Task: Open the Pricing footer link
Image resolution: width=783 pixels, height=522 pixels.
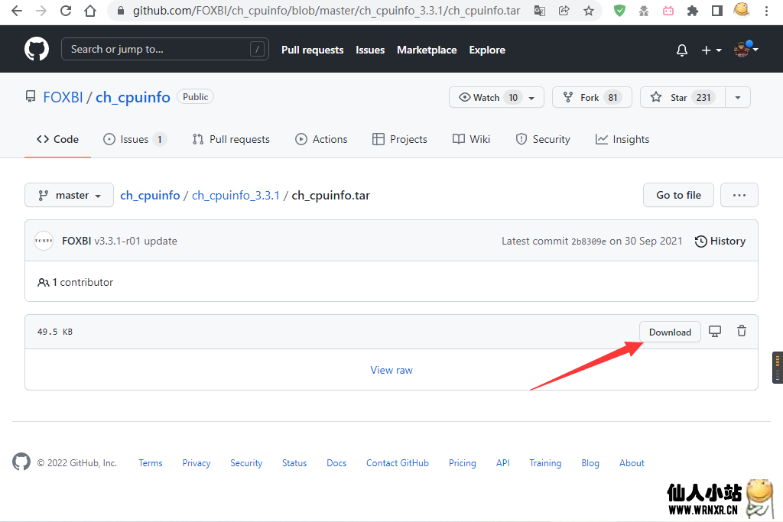Action: [x=463, y=463]
